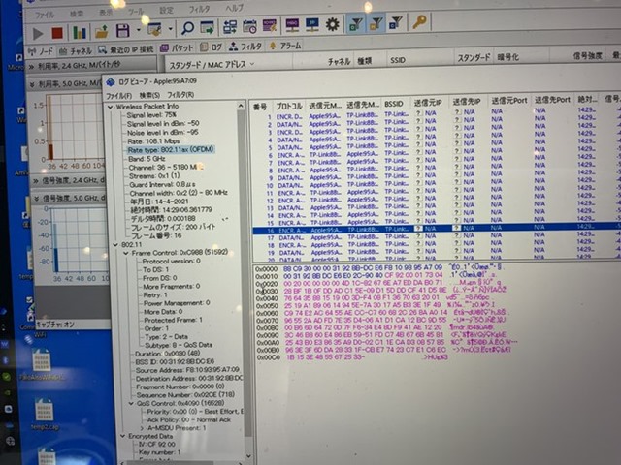Select the Signal level: 75% row

[x=151, y=115]
